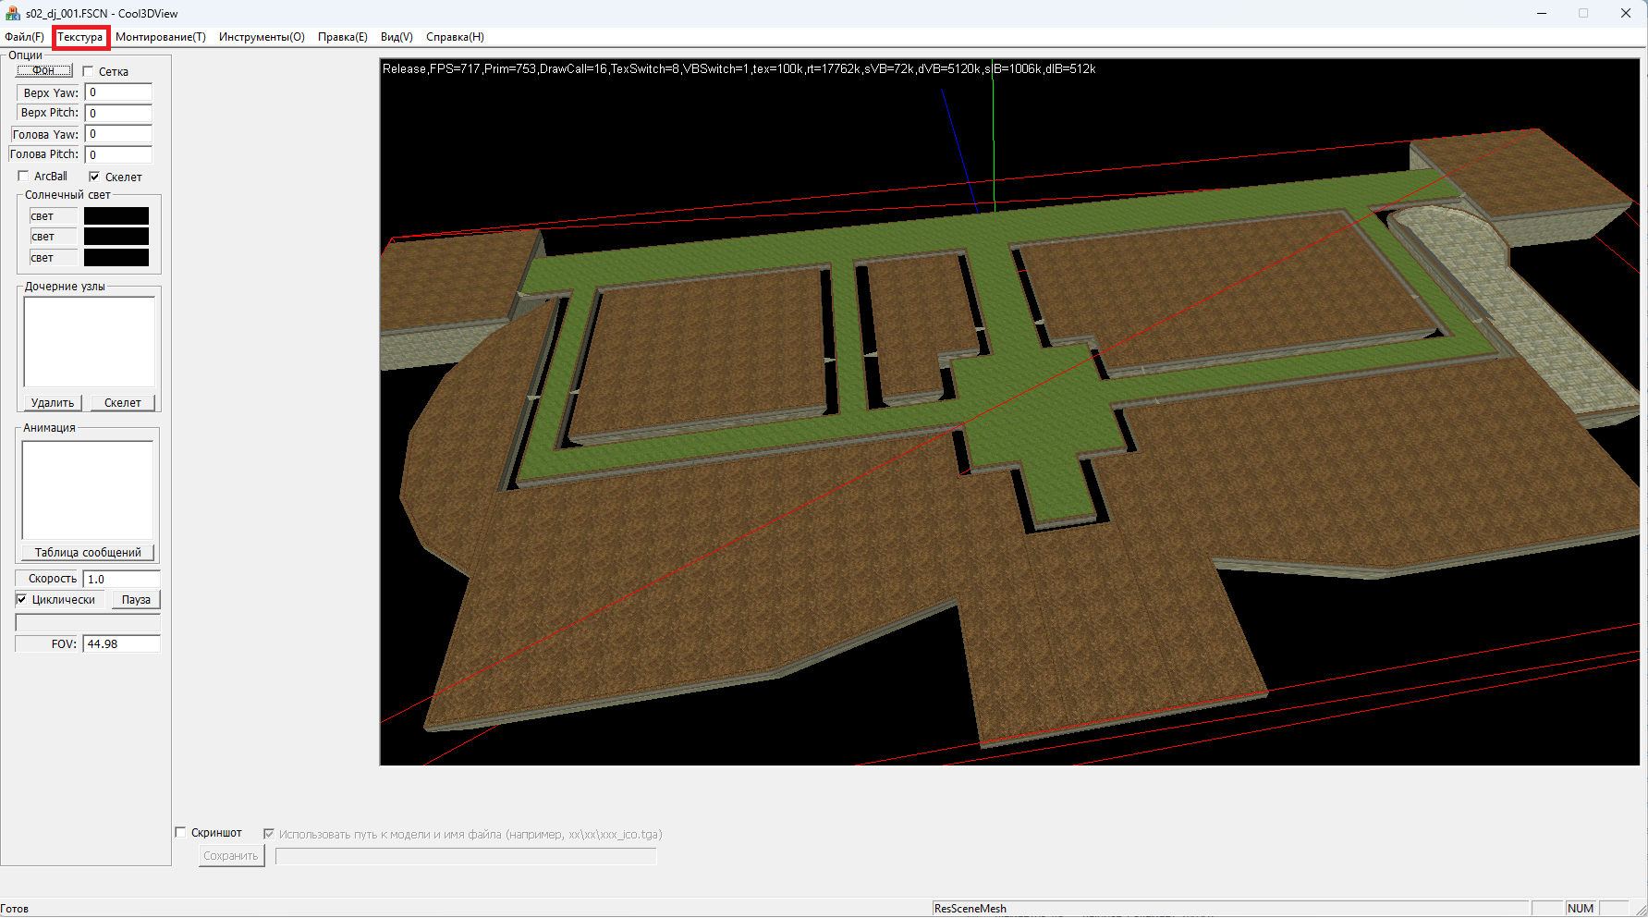The width and height of the screenshot is (1648, 918).
Task: Pick the first sunlight color swatch
Action: click(116, 216)
